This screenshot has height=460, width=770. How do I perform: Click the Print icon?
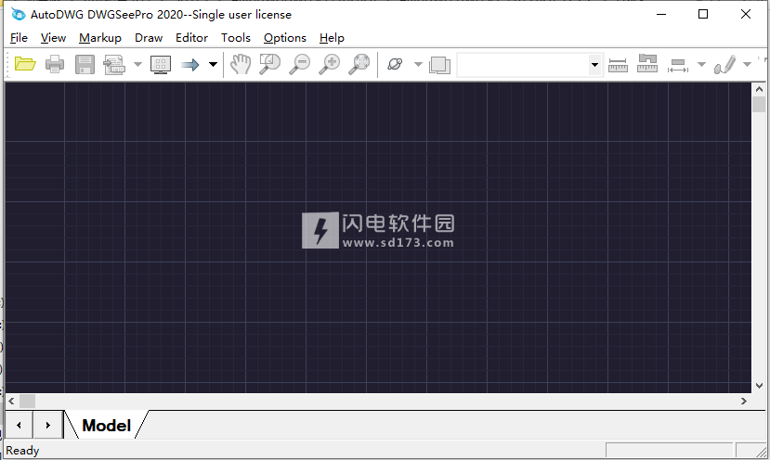[x=55, y=64]
